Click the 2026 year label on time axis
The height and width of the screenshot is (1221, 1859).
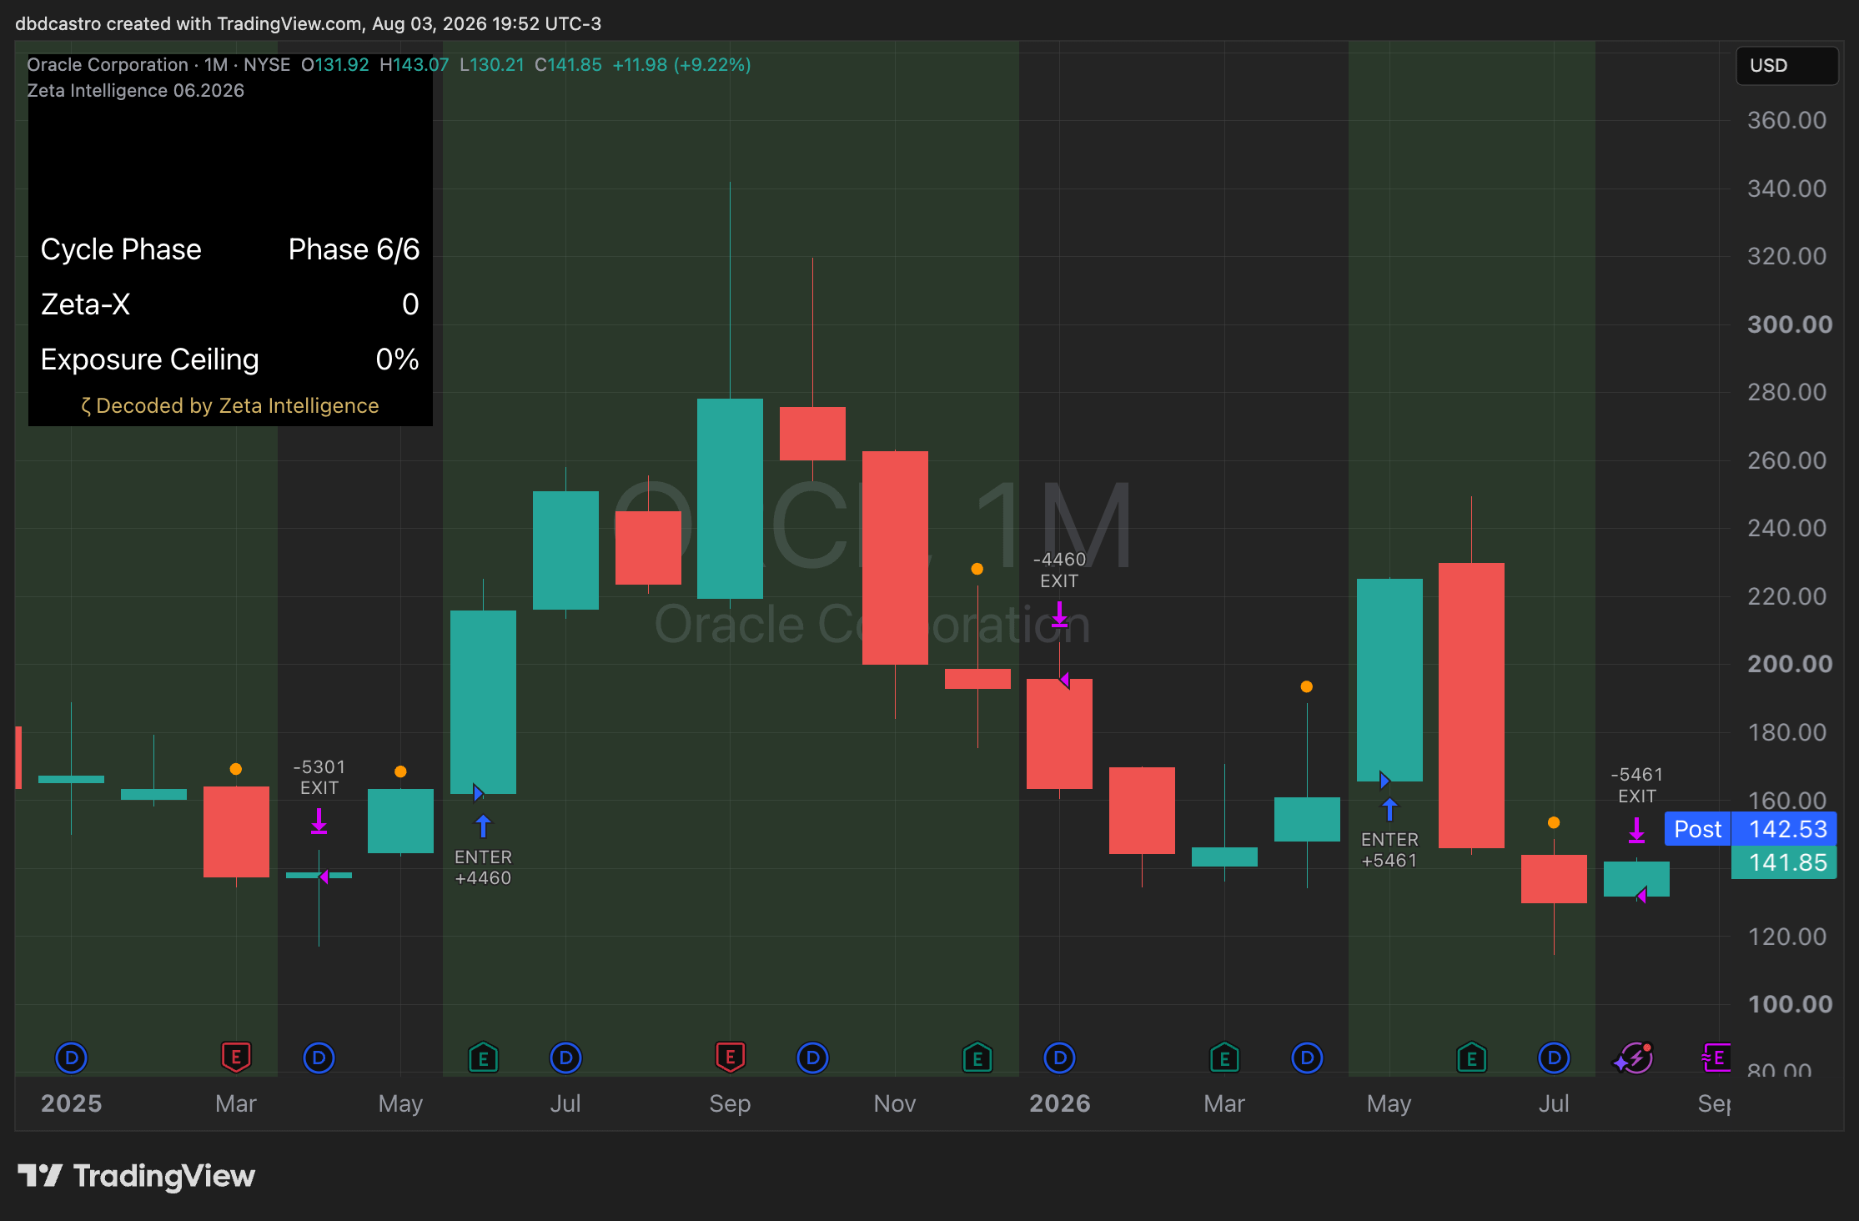(x=1059, y=1103)
